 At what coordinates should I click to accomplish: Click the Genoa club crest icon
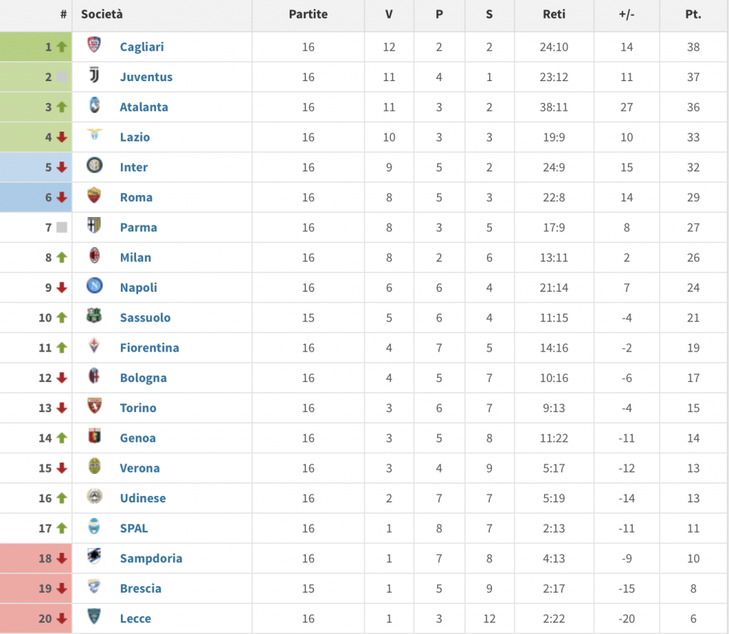94,437
